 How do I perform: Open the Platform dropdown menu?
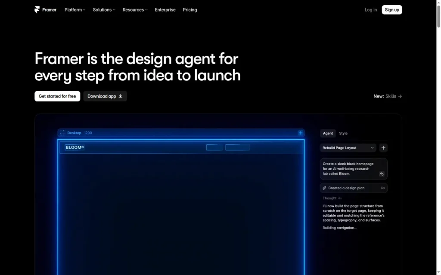click(x=75, y=10)
